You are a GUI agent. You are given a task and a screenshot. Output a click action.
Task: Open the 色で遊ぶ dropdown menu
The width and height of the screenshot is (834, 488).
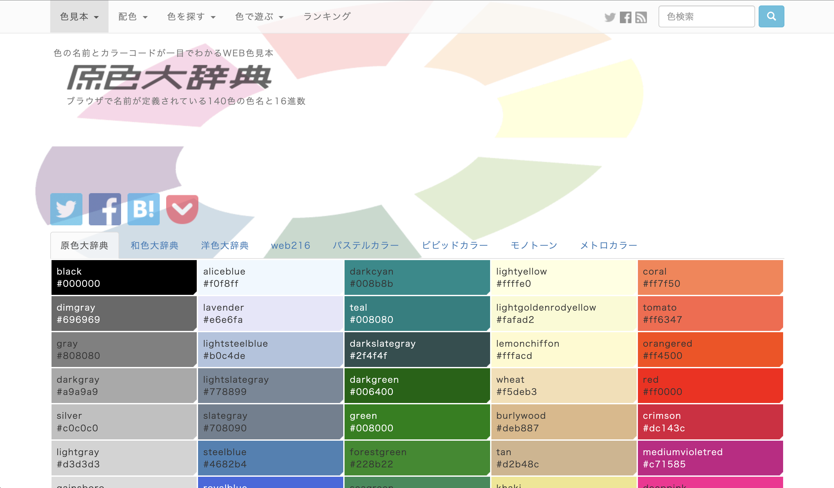(259, 16)
